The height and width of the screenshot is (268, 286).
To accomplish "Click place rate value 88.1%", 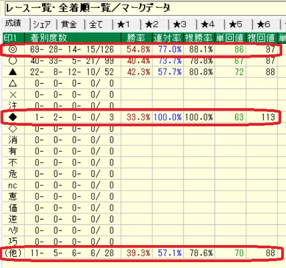I will click(201, 49).
